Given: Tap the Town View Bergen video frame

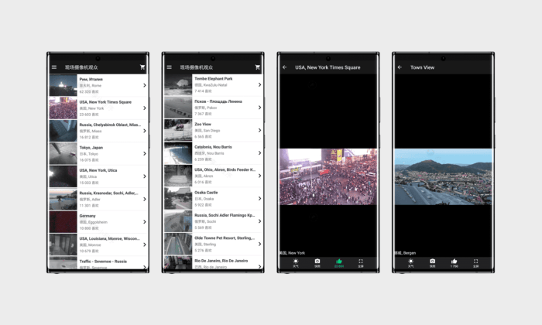Looking at the screenshot, I should [443, 177].
